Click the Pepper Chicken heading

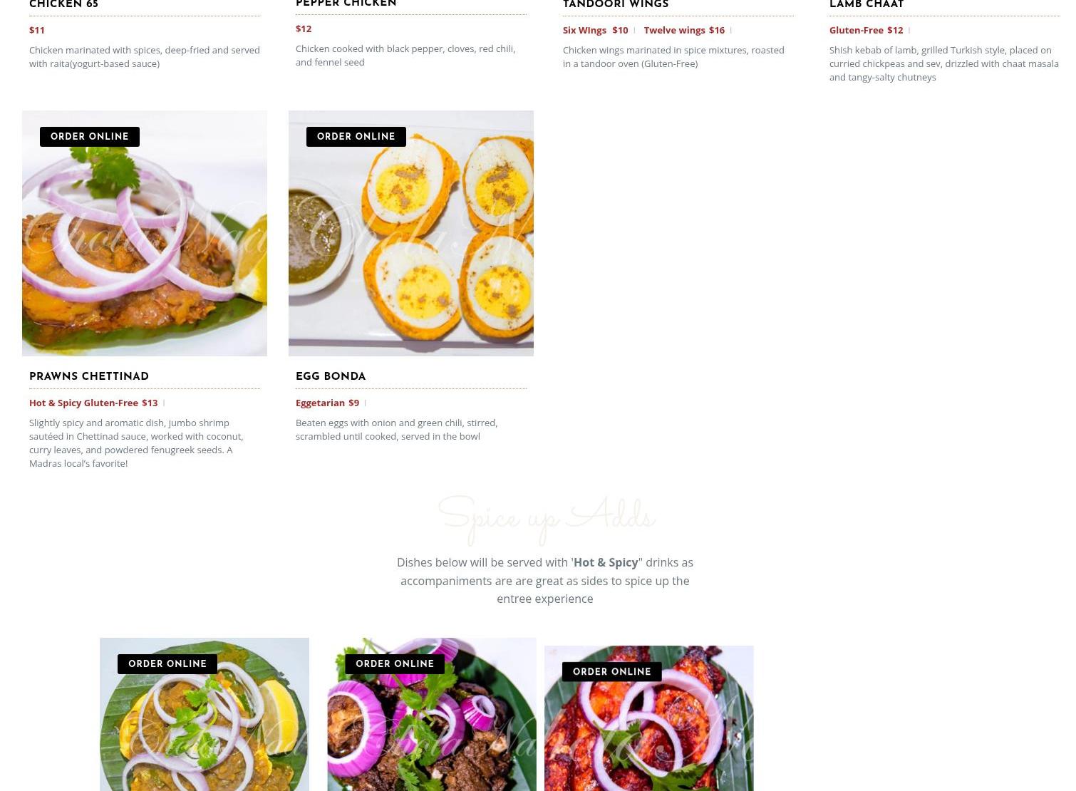pos(346,4)
